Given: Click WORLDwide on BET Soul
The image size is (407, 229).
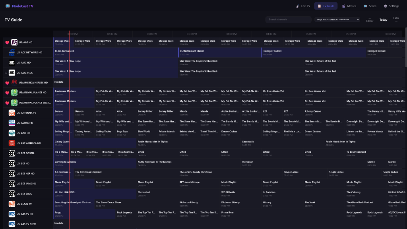Looking at the screenshot, I should [x=240, y=194].
